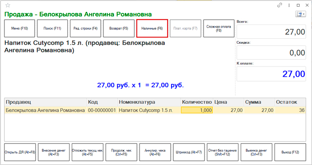Image resolution: width=312 pixels, height=165 pixels.
Task: Click the Цена column header
Action: [x=228, y=102]
